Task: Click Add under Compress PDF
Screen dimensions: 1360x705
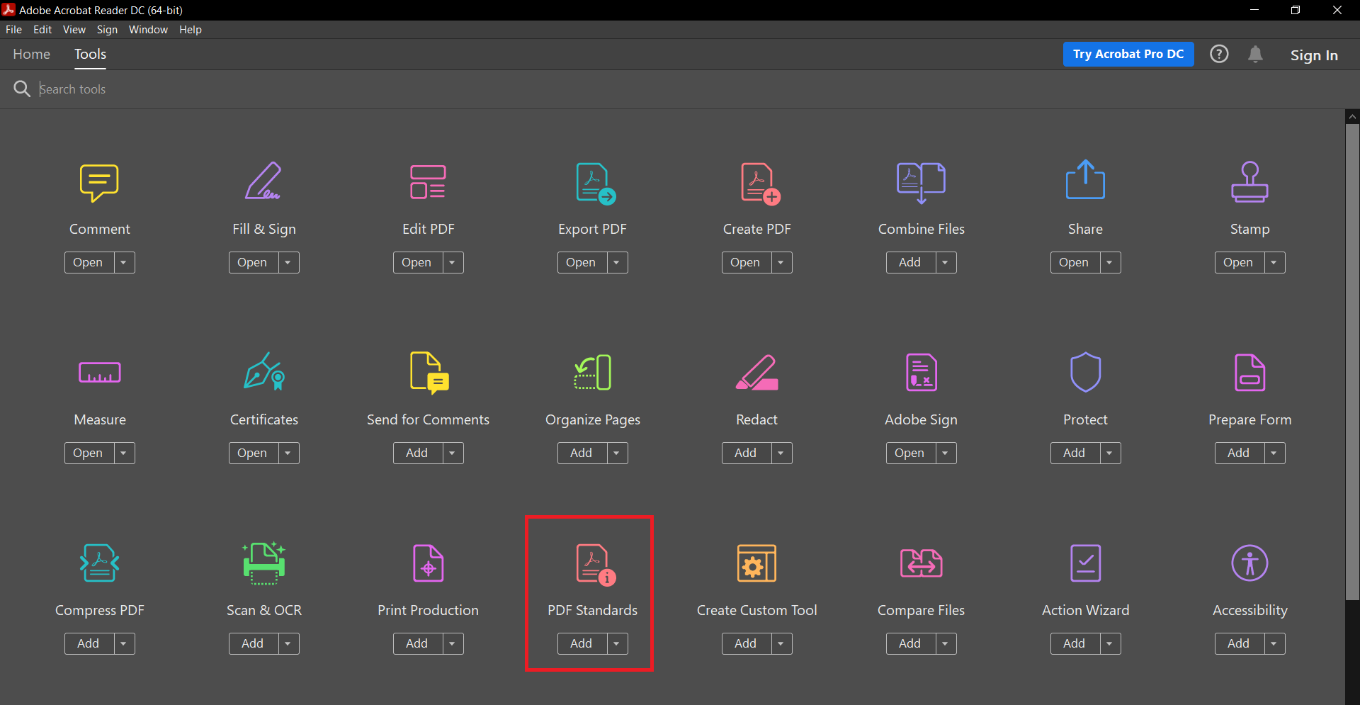Action: pos(89,643)
